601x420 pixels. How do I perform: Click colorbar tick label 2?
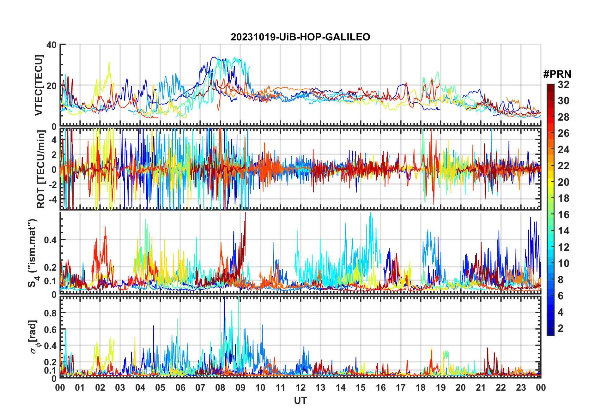pyautogui.click(x=561, y=328)
